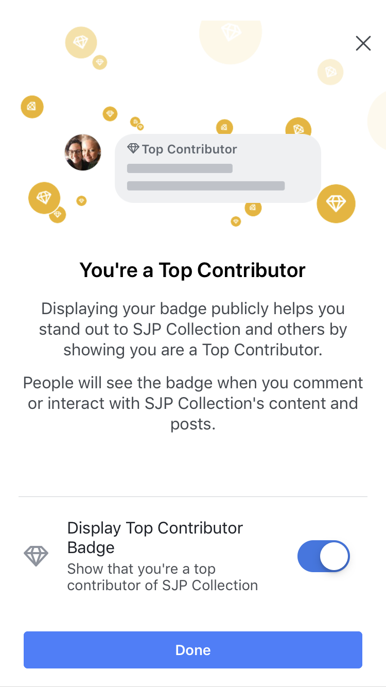Click the diamond icon inside the preview bubble

coord(133,149)
